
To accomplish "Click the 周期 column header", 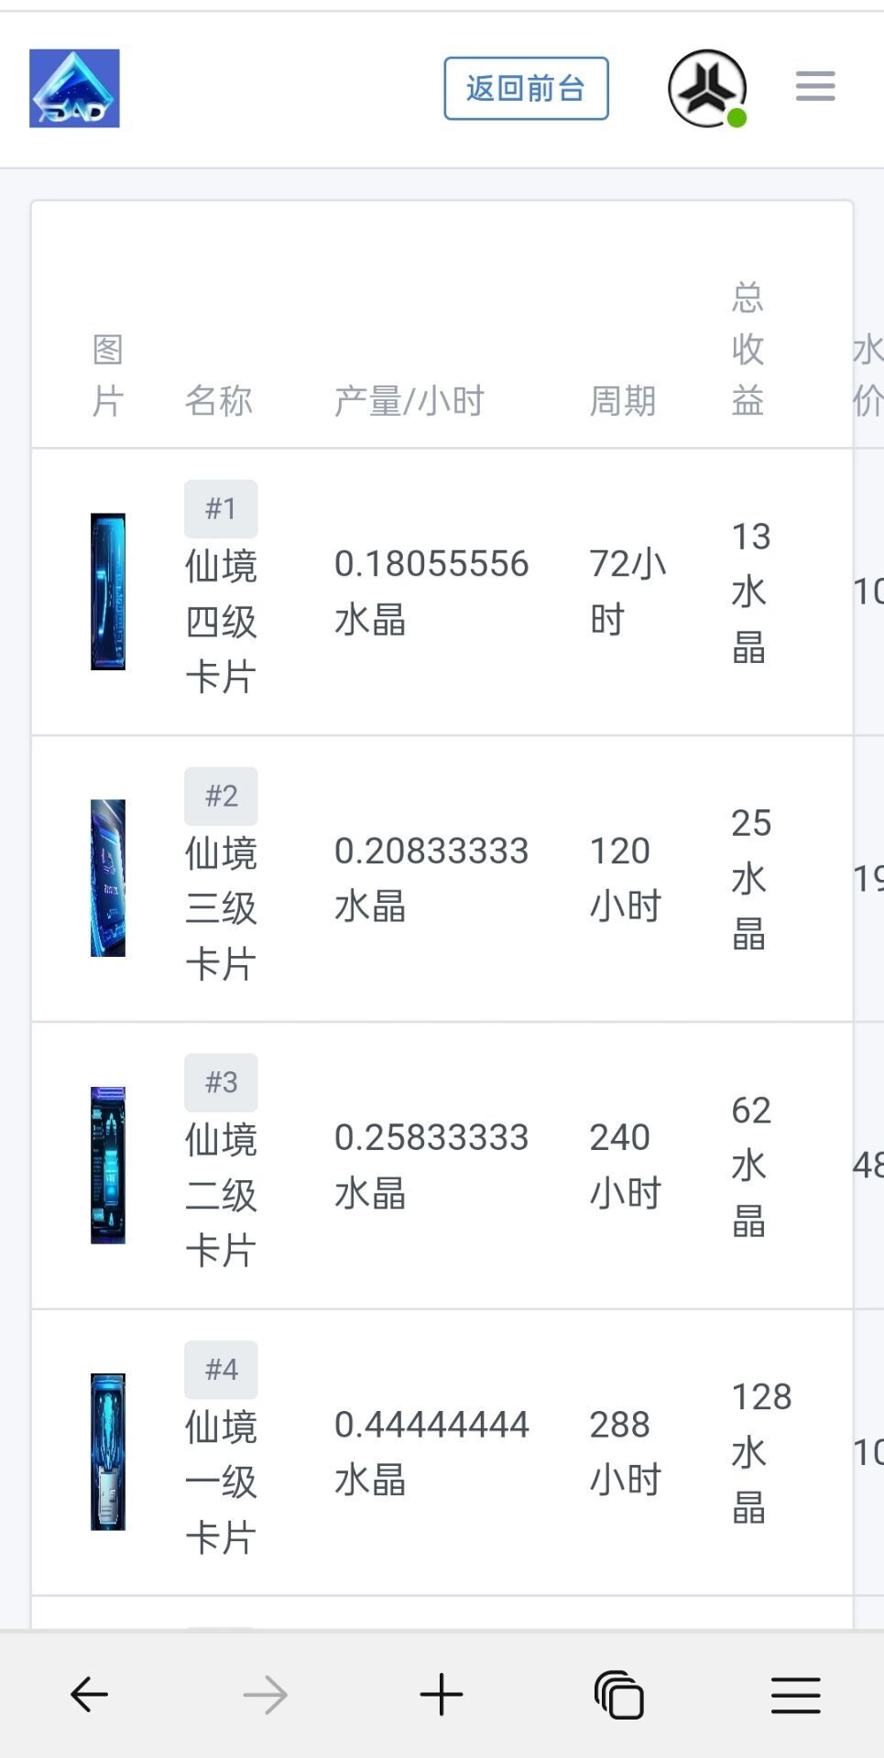I will 622,401.
